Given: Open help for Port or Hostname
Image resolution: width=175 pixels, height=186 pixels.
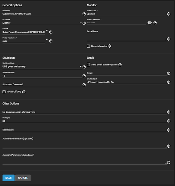Looking at the screenshot, I should [51, 41].
